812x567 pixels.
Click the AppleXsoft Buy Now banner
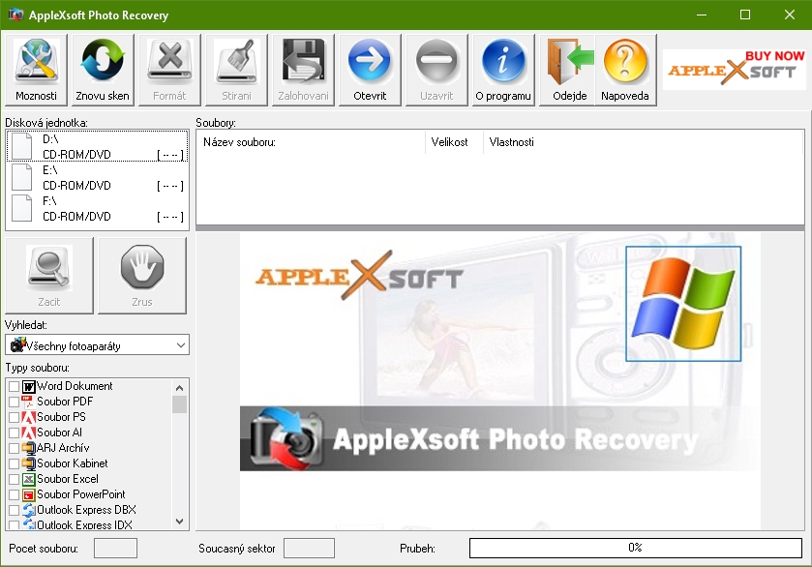pyautogui.click(x=736, y=70)
